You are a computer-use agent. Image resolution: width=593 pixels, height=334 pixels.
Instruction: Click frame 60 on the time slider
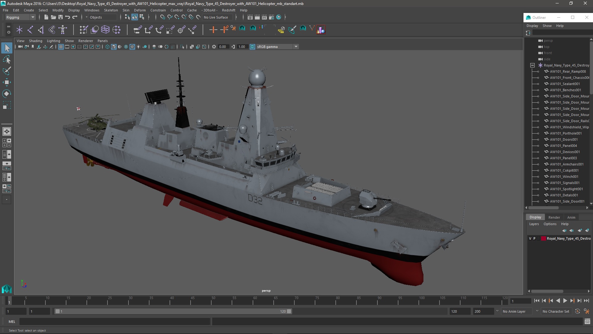point(255,301)
